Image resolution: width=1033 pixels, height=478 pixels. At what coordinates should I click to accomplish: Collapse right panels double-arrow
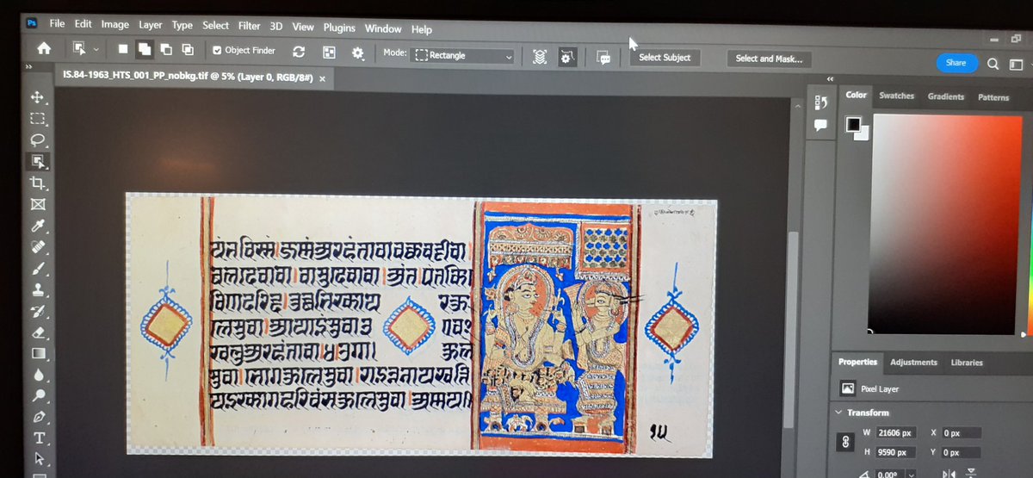click(x=830, y=79)
